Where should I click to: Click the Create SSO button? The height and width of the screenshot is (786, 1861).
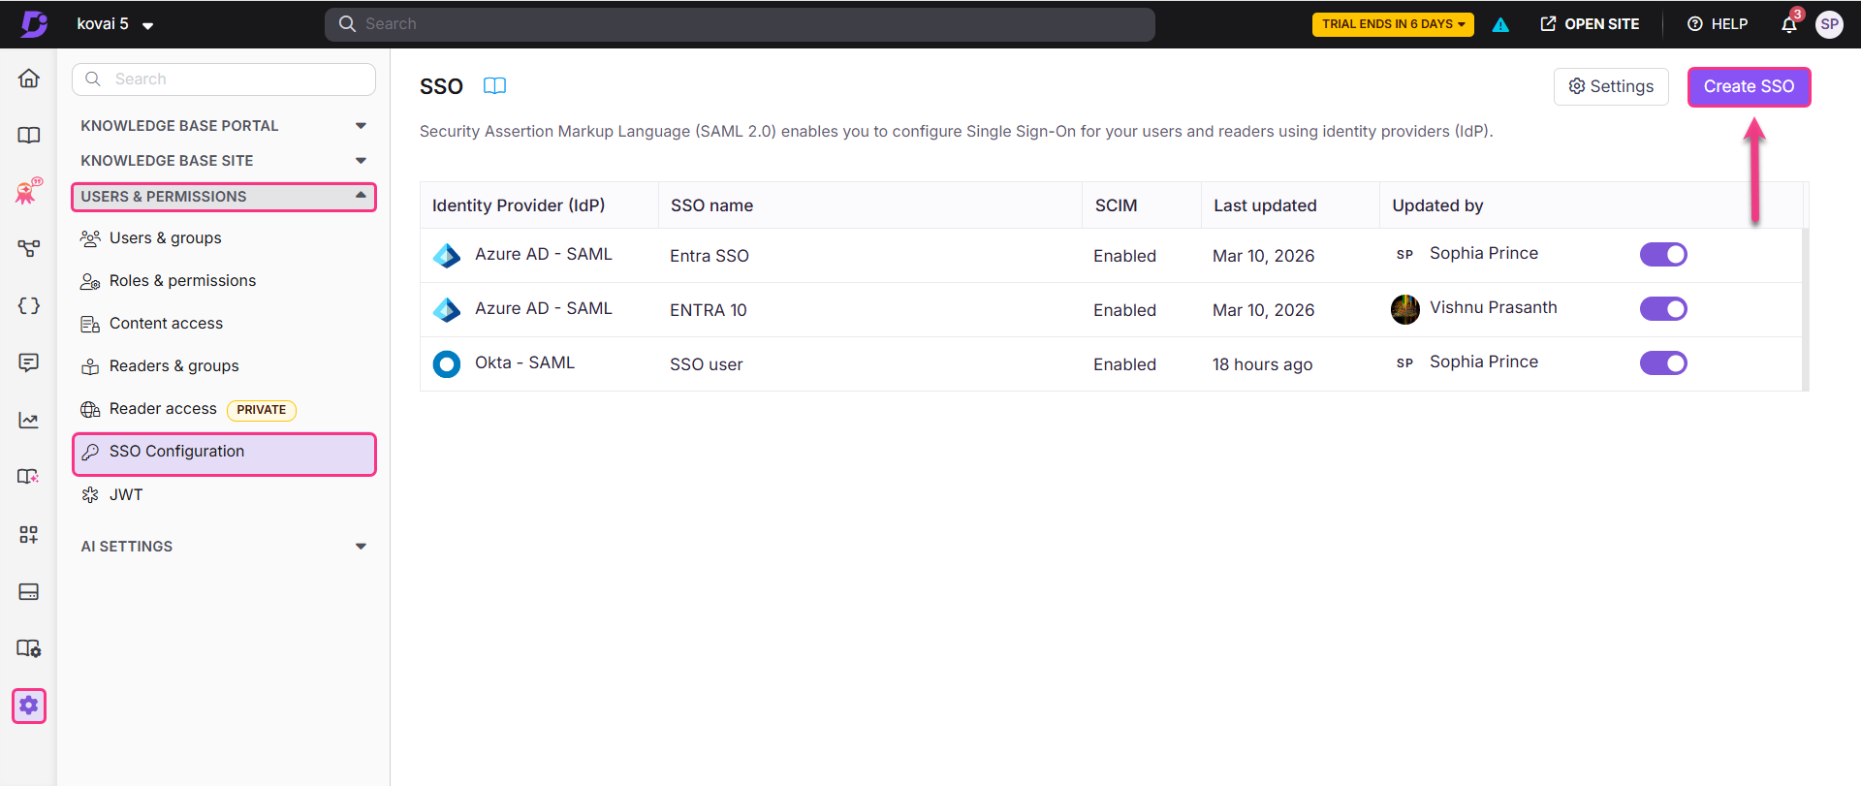coord(1749,87)
